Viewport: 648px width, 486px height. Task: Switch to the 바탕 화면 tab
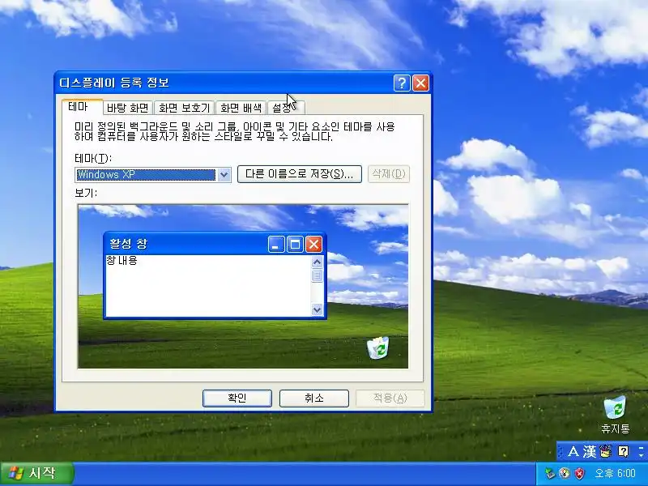coord(127,108)
